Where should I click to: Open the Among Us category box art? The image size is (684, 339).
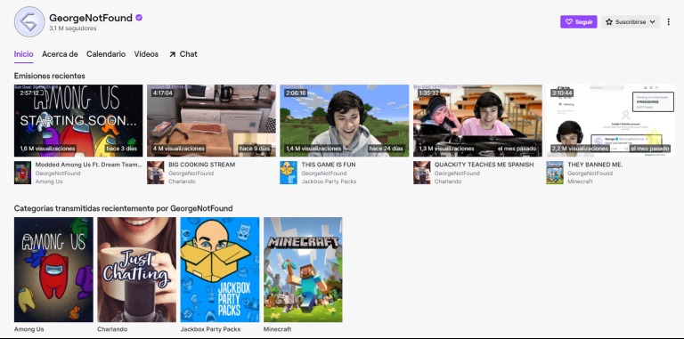tap(53, 270)
